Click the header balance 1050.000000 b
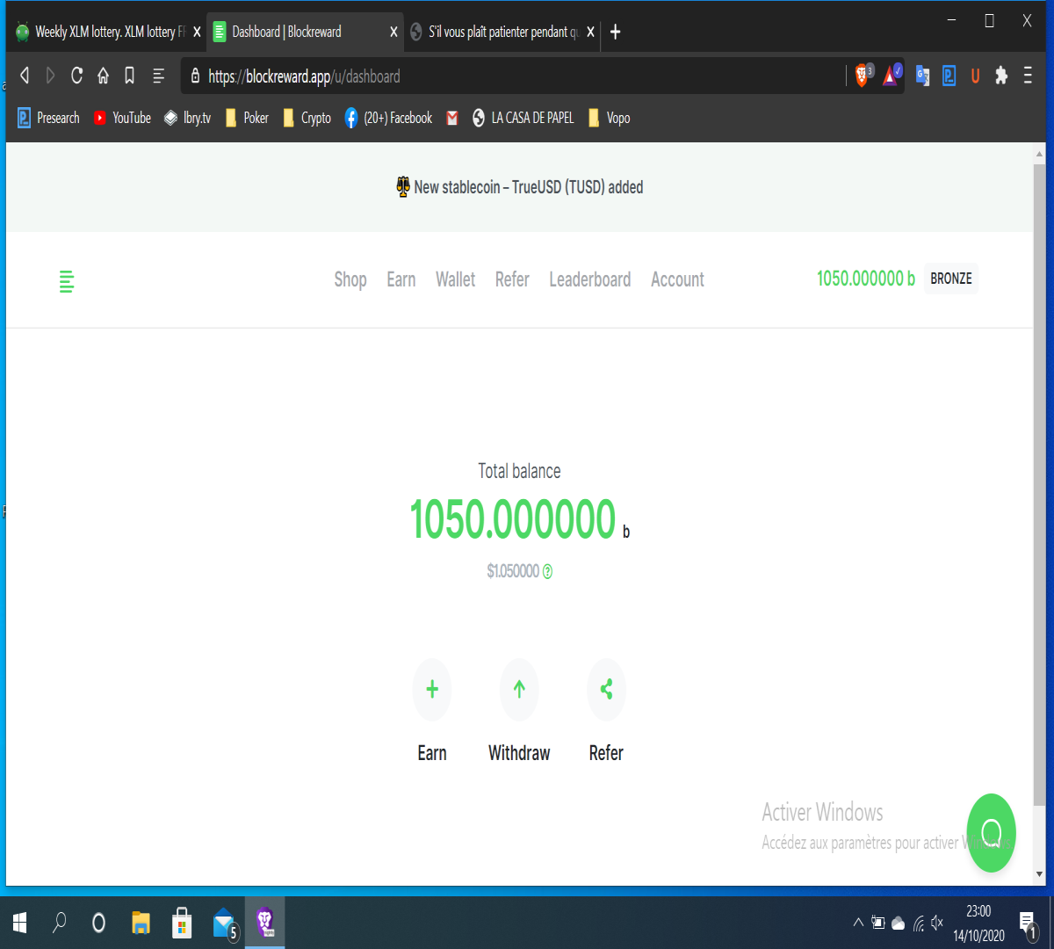The width and height of the screenshot is (1054, 949). [866, 279]
